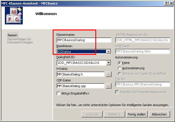Click the Automatisierung: group label

pos(127,57)
